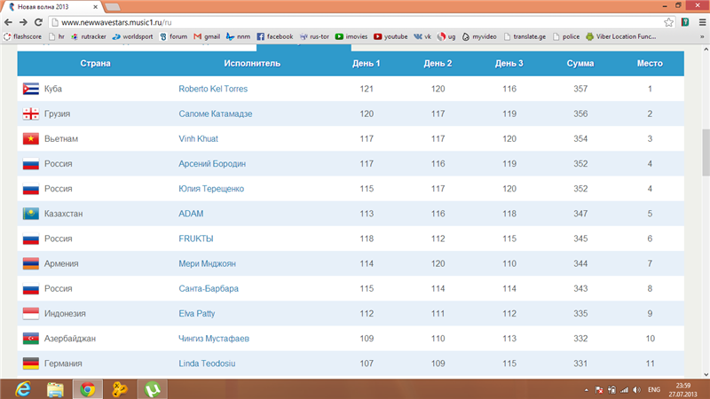The height and width of the screenshot is (399, 710).
Task: Open performer link Vinh Khuat
Action: click(x=198, y=138)
